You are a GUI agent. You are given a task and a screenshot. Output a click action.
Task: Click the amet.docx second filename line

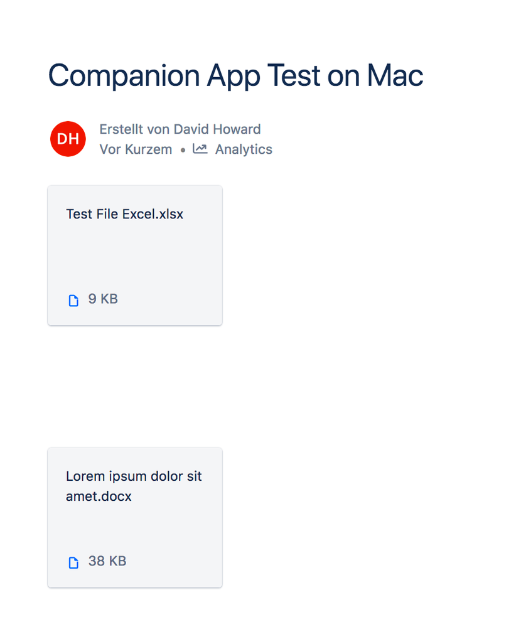tap(99, 496)
